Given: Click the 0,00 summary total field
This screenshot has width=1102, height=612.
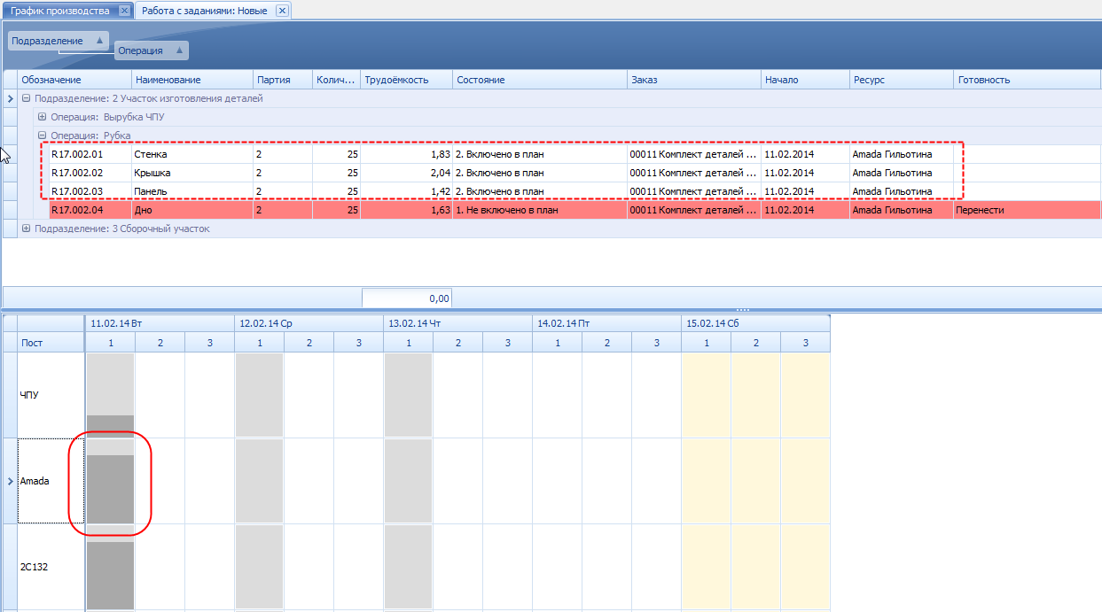Looking at the screenshot, I should coord(407,298).
